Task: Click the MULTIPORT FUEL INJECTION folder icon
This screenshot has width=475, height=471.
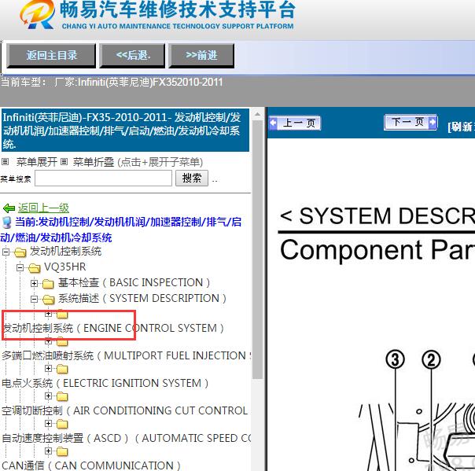Action: [62, 342]
